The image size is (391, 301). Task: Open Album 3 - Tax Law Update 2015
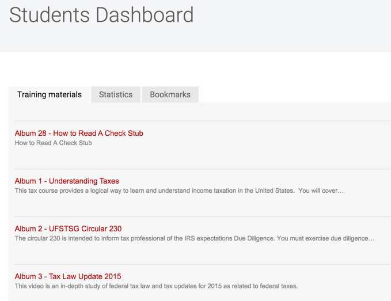pyautogui.click(x=68, y=277)
